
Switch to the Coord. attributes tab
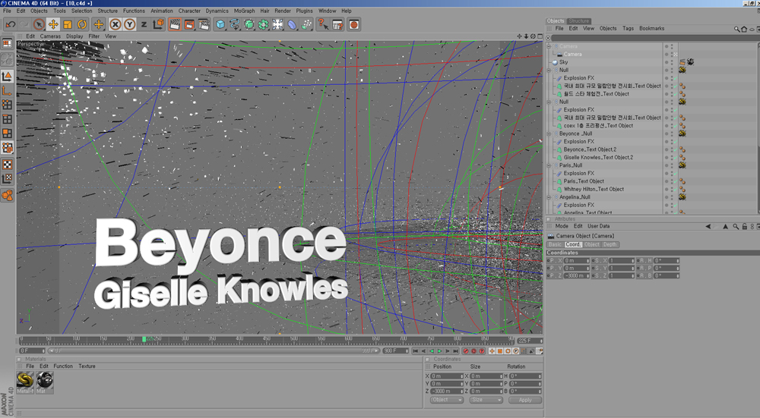coord(572,244)
